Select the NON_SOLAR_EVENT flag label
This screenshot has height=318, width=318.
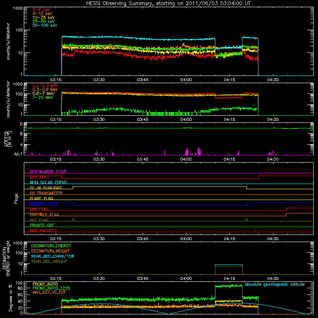[x=48, y=182]
